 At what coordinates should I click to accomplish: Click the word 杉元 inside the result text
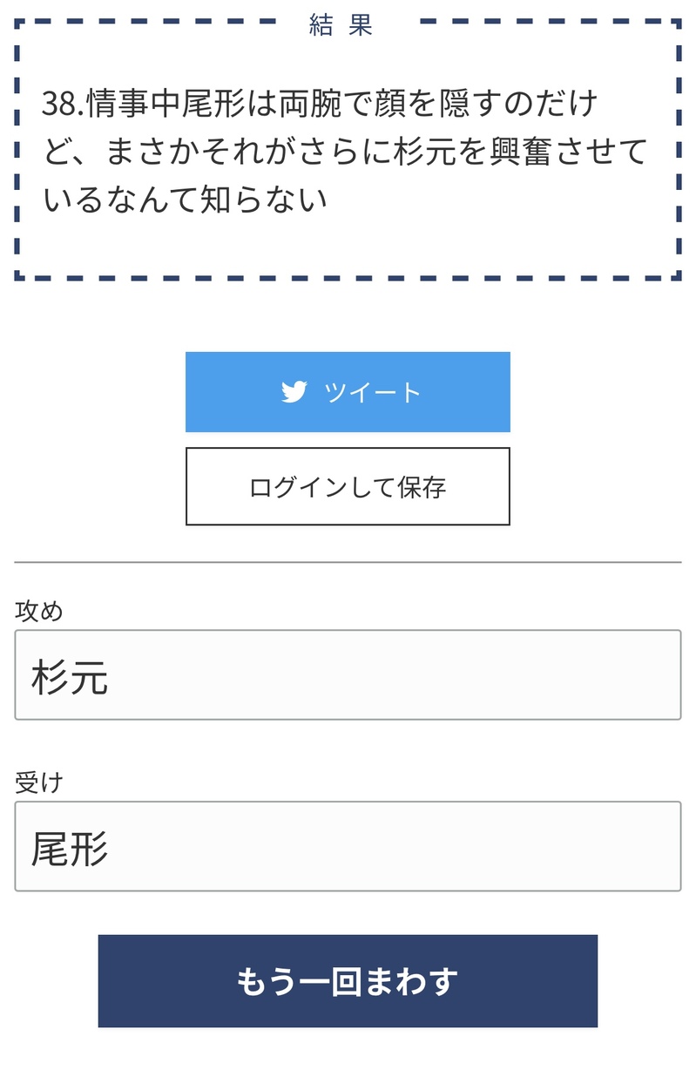click(x=443, y=152)
